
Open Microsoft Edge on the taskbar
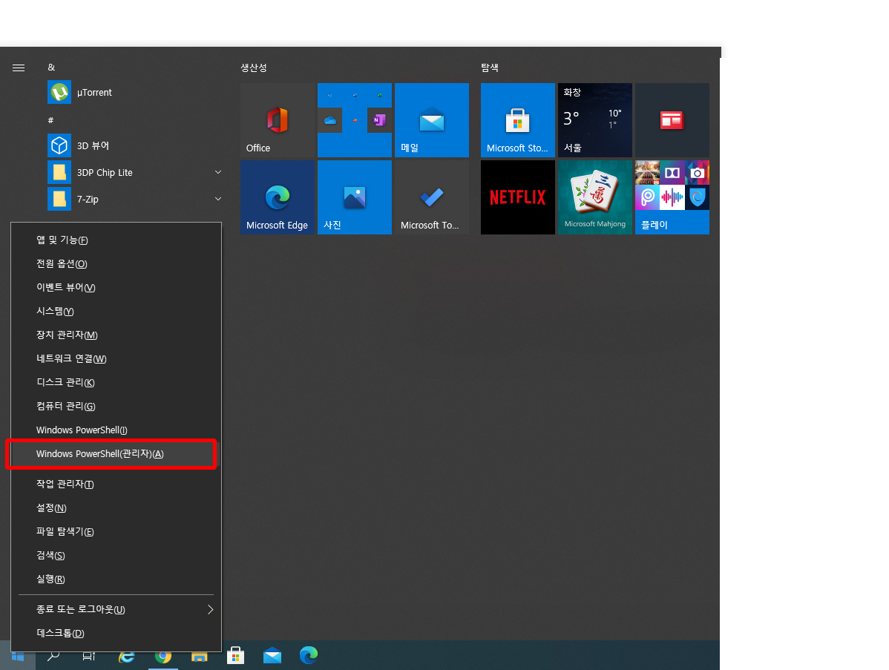pyautogui.click(x=309, y=656)
